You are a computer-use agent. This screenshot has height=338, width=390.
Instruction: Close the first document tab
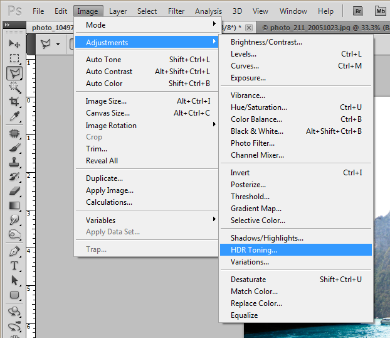[x=249, y=28]
